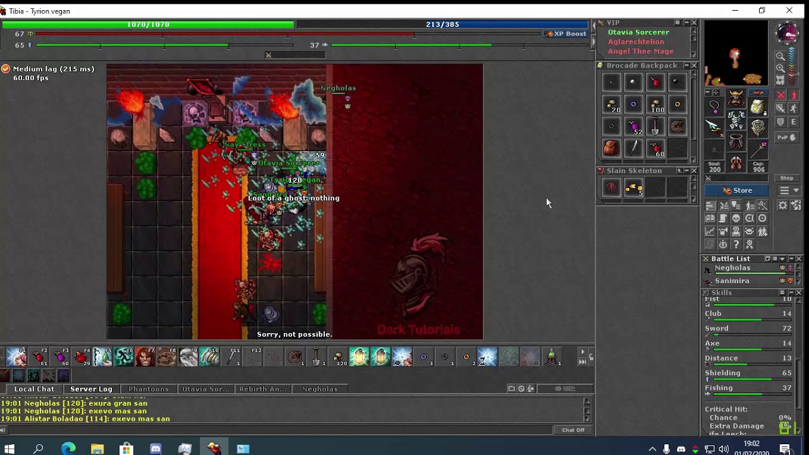Screen dimensions: 809x455
Task: Open the Negholas chat tab
Action: click(320, 389)
